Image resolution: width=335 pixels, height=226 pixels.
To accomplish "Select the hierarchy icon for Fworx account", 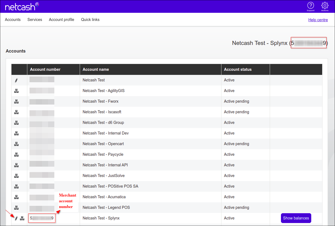I will click(16, 102).
